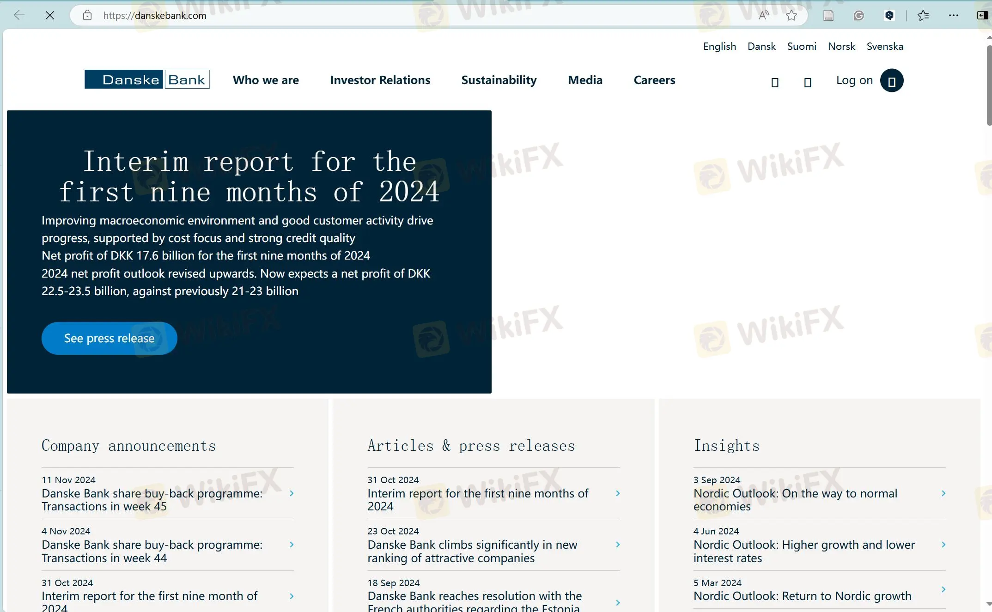Open Nordic Outlook: Higher growth insight

click(804, 551)
